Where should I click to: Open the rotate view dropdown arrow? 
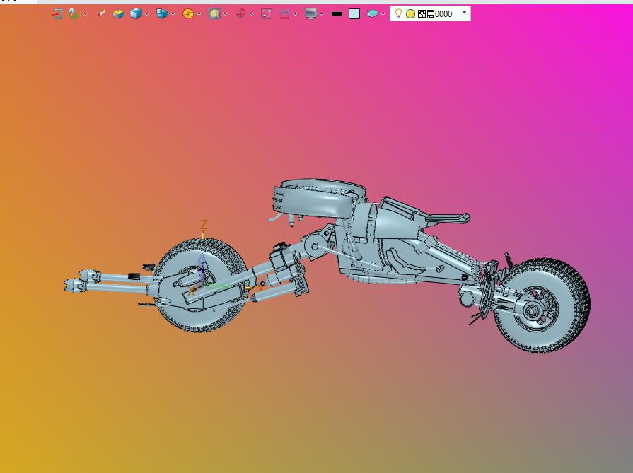click(252, 14)
